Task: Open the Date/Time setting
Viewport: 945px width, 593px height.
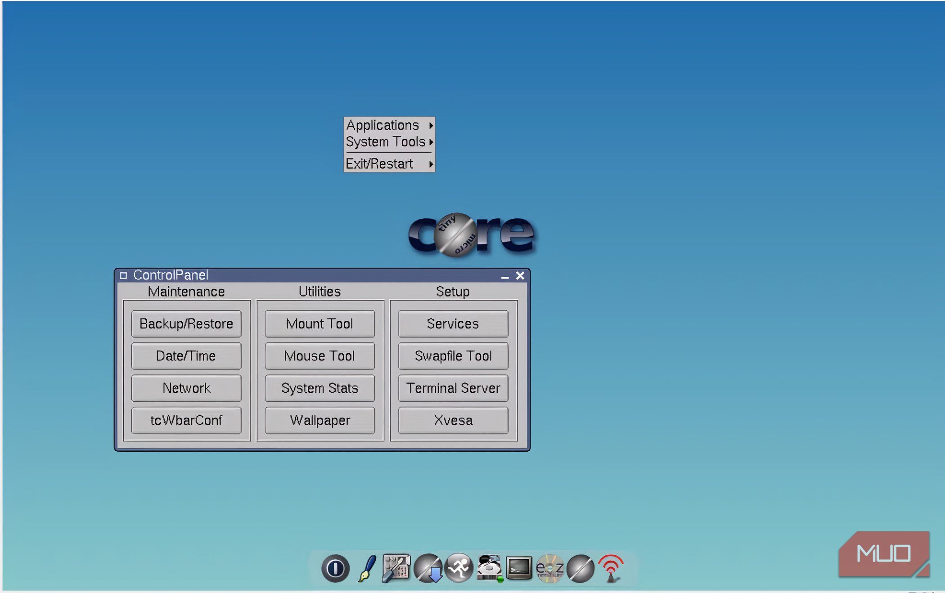Action: click(x=186, y=356)
